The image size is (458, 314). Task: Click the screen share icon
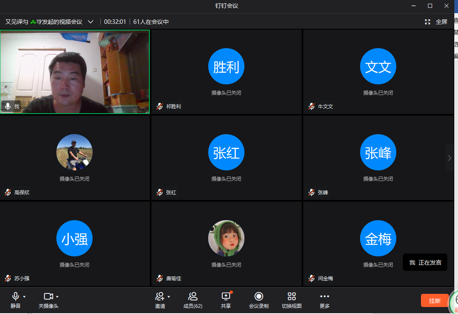[x=226, y=296]
